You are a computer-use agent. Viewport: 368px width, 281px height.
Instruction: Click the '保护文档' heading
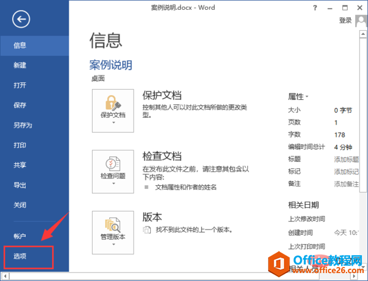pyautogui.click(x=162, y=95)
